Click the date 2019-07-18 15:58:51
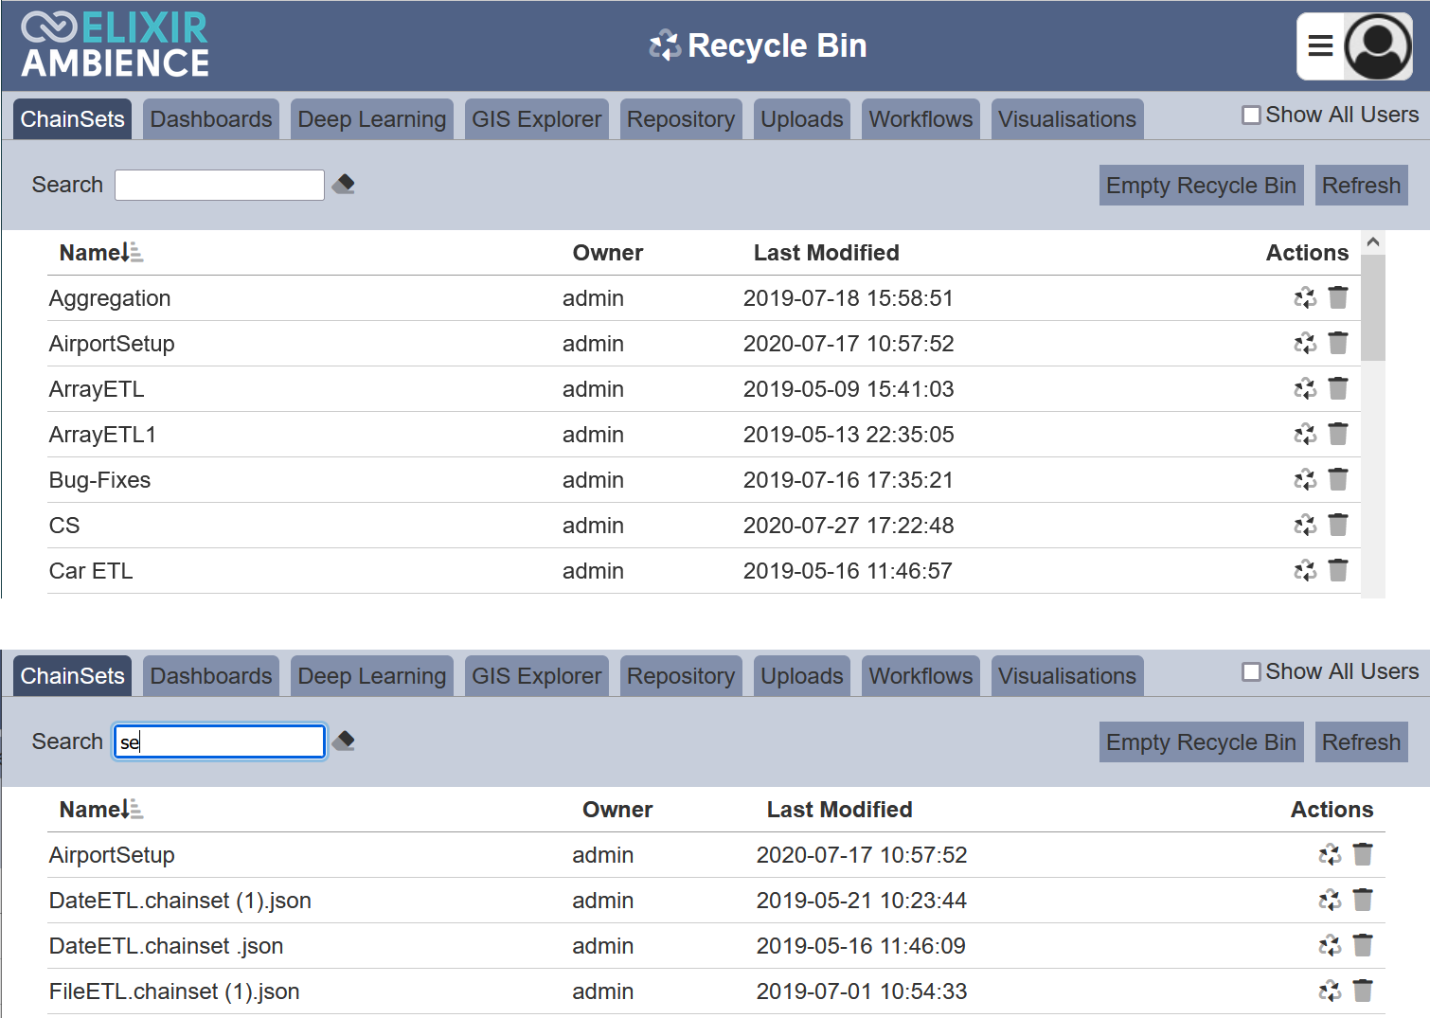The image size is (1430, 1018). [x=848, y=298]
